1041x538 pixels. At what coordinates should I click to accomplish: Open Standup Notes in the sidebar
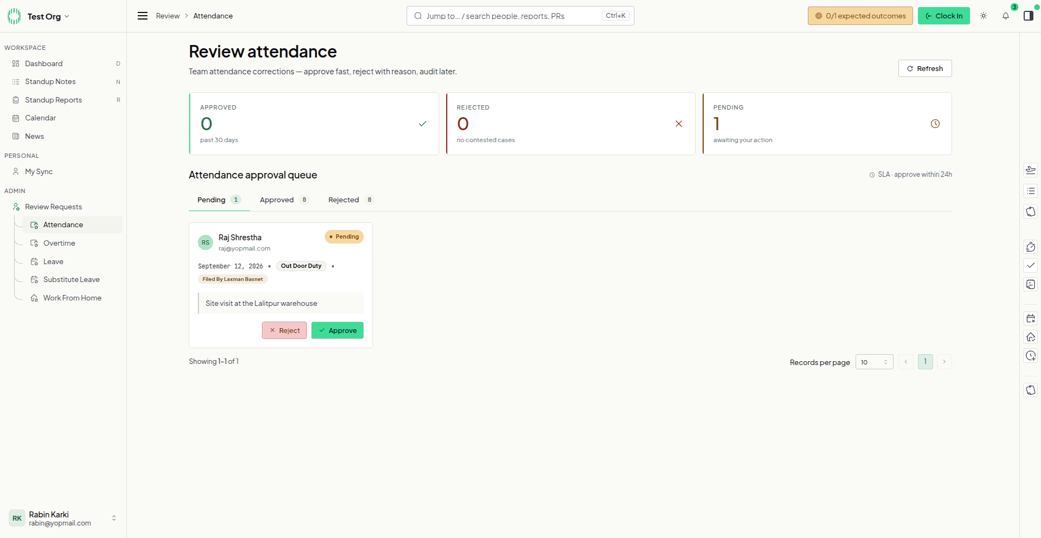pos(64,81)
